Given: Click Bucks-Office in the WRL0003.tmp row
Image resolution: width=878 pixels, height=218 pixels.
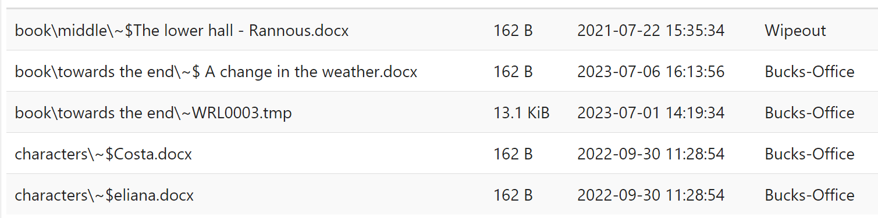Looking at the screenshot, I should (809, 113).
